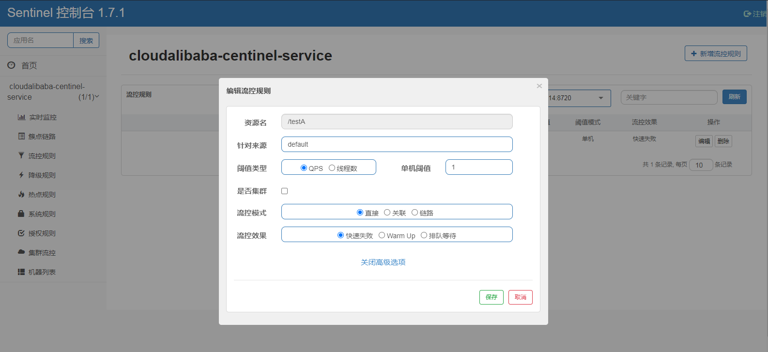The width and height of the screenshot is (768, 352).
Task: Click the 单机 cell in table
Action: click(588, 139)
